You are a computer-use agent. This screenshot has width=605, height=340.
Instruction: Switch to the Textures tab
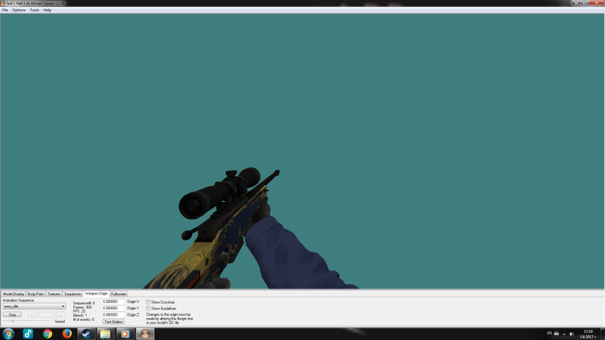coord(54,294)
